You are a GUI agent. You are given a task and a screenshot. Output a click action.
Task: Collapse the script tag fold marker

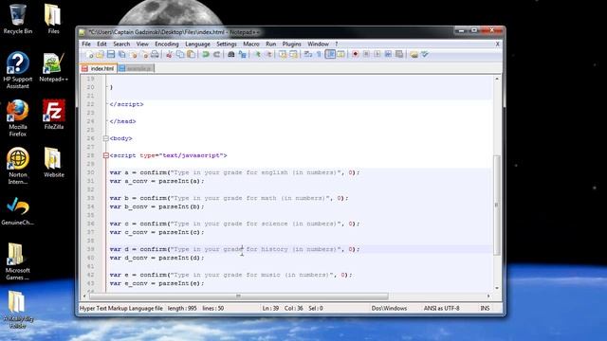pyautogui.click(x=105, y=155)
